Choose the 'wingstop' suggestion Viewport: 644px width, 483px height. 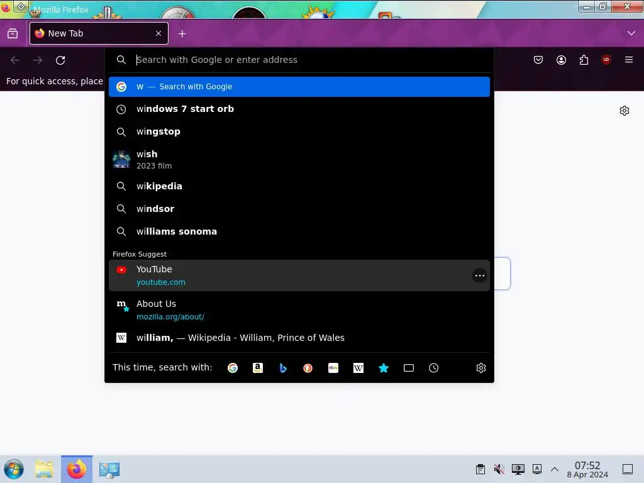299,132
